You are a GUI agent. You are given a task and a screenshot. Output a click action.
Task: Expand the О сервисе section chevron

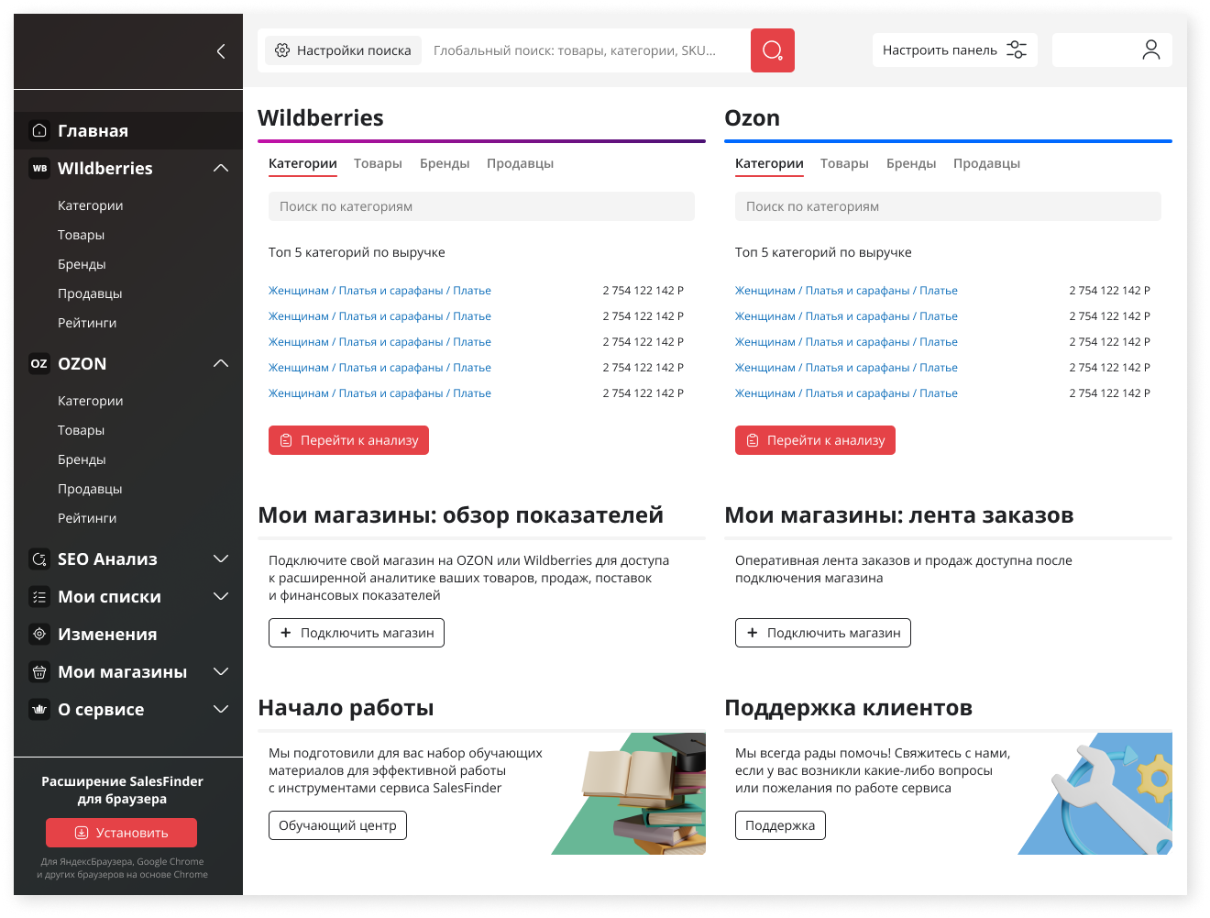tap(221, 709)
